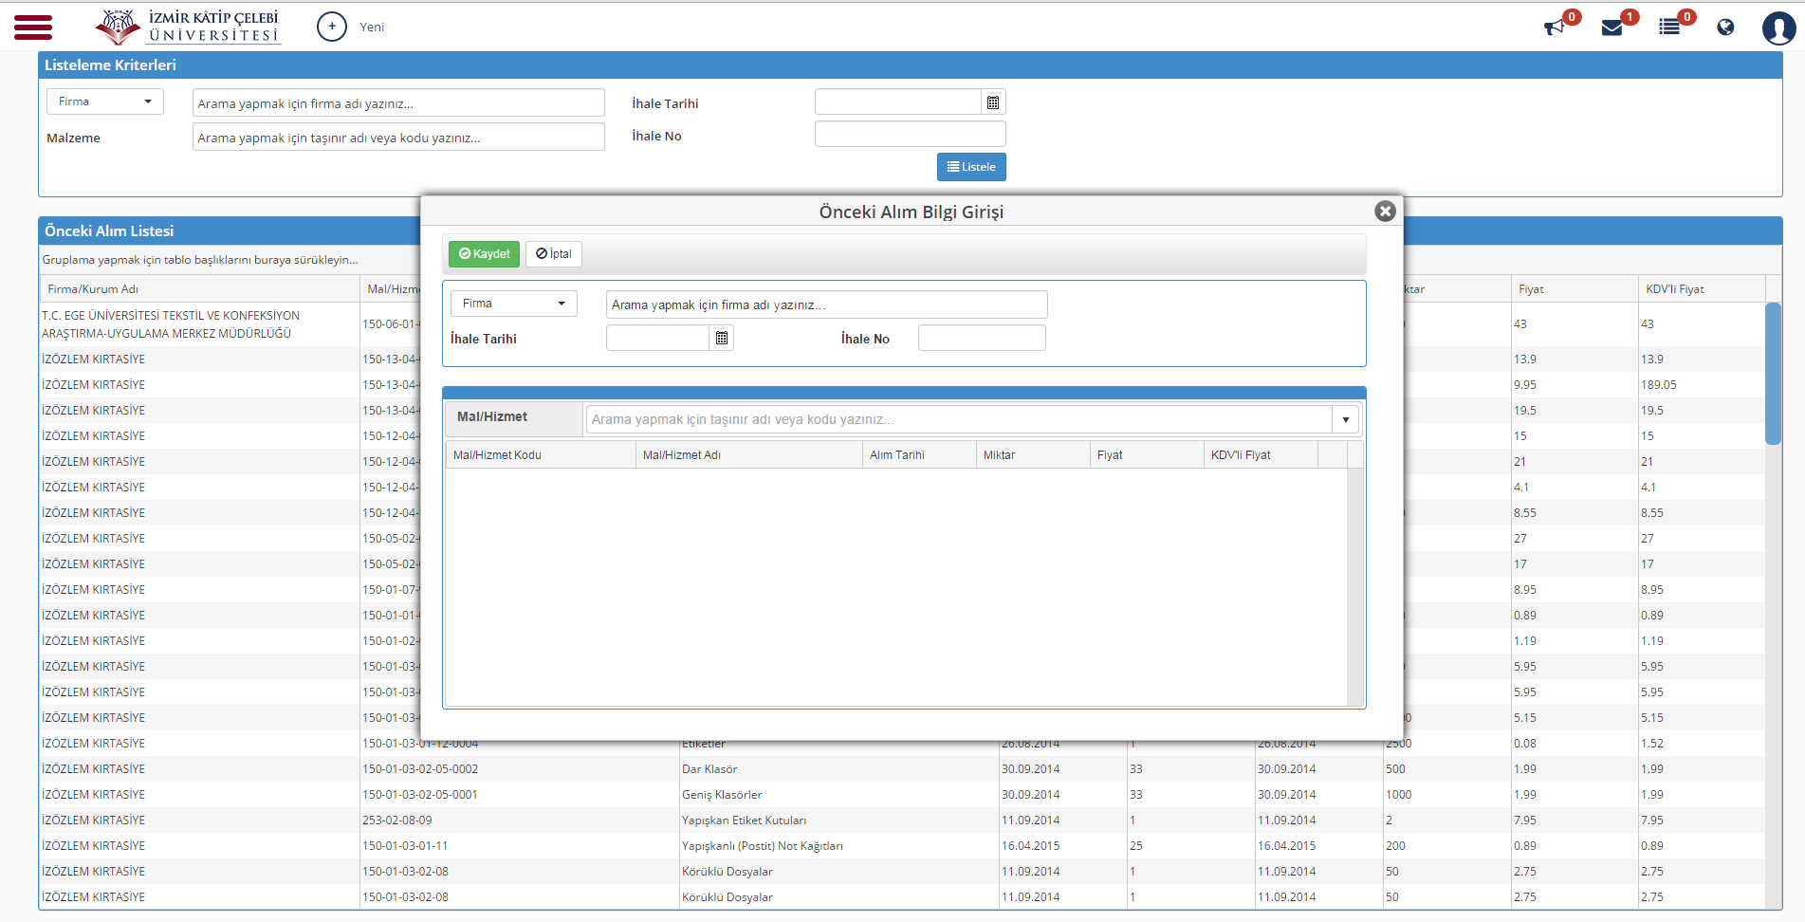The width and height of the screenshot is (1805, 922).
Task: Click the Yeni plus circle icon
Action: (x=332, y=27)
